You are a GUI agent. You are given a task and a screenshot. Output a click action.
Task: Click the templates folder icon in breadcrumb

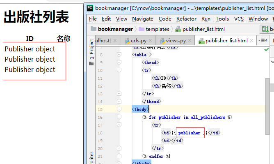[x=142, y=29]
